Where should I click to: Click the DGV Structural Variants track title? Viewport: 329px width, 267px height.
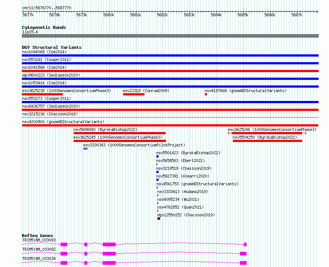pos(52,47)
